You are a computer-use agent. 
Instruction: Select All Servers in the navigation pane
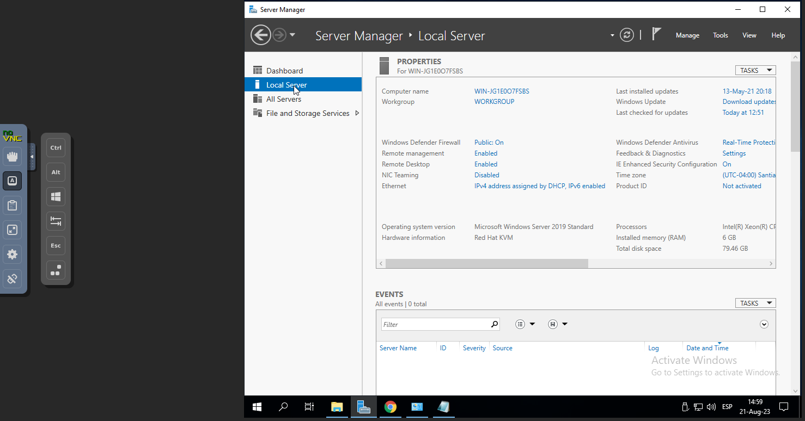(x=303, y=99)
